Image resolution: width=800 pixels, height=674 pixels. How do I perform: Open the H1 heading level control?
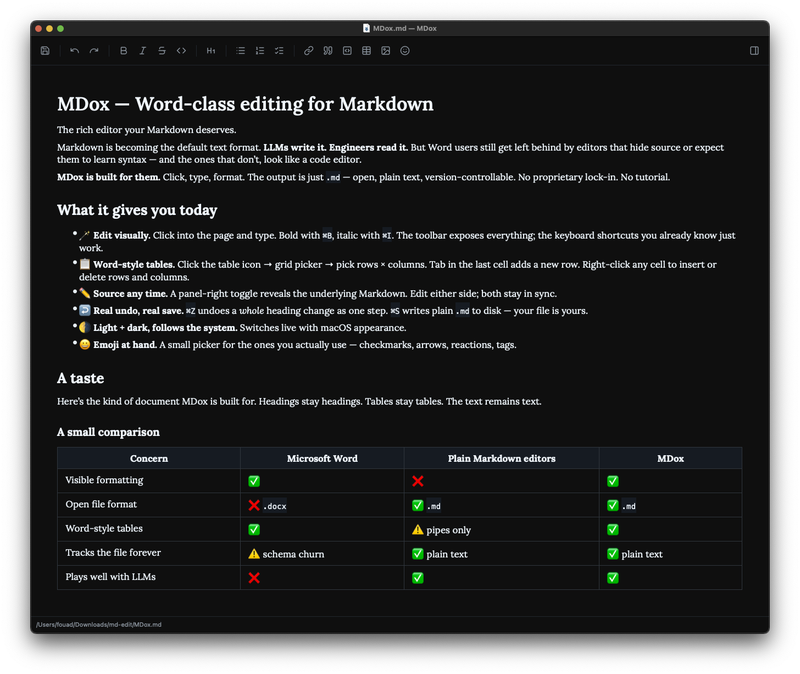tap(211, 51)
